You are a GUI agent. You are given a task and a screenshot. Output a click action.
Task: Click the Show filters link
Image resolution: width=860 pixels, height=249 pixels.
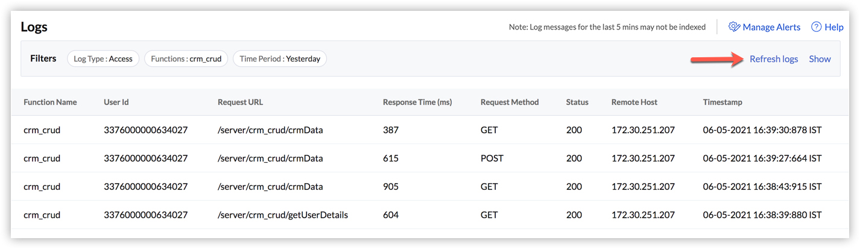click(820, 59)
